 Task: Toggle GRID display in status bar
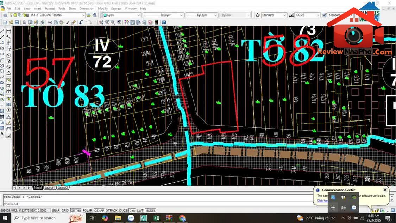click(65, 210)
